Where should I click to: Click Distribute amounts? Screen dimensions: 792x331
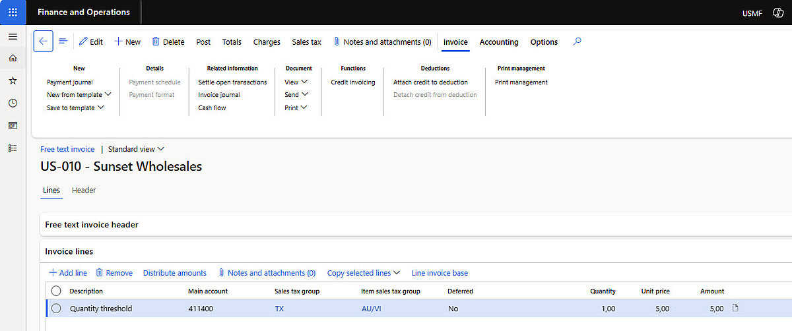tap(175, 272)
